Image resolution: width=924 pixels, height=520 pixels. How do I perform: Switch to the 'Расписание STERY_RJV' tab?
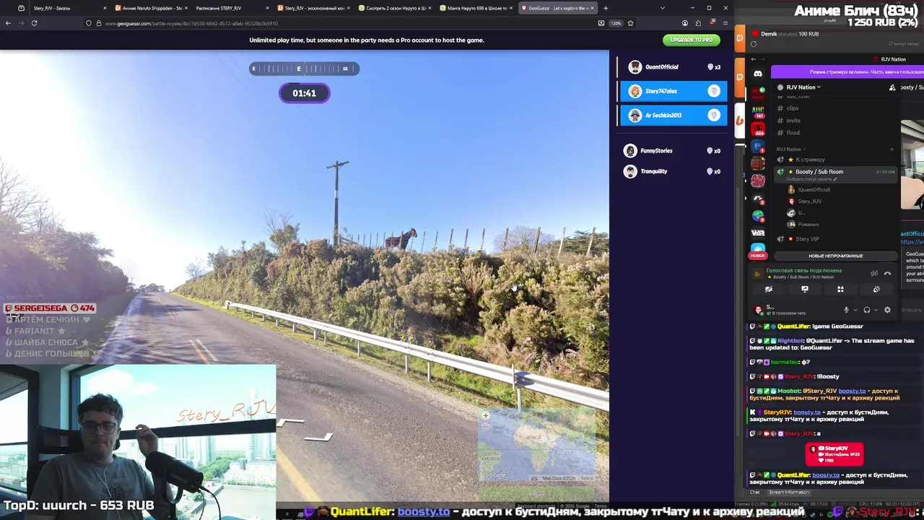coord(231,8)
